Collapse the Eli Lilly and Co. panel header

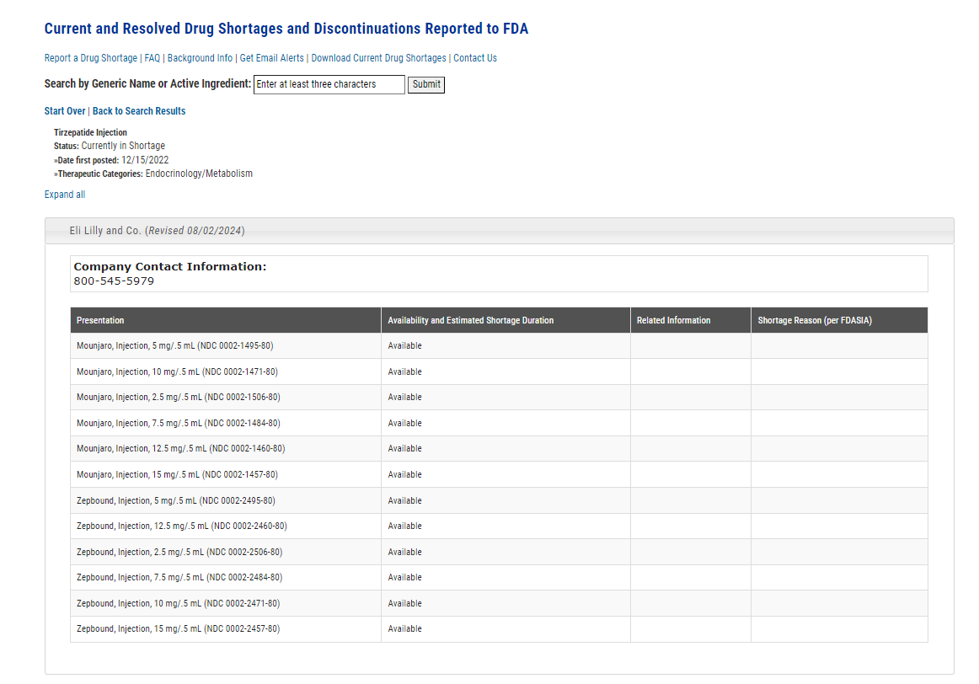tap(157, 231)
